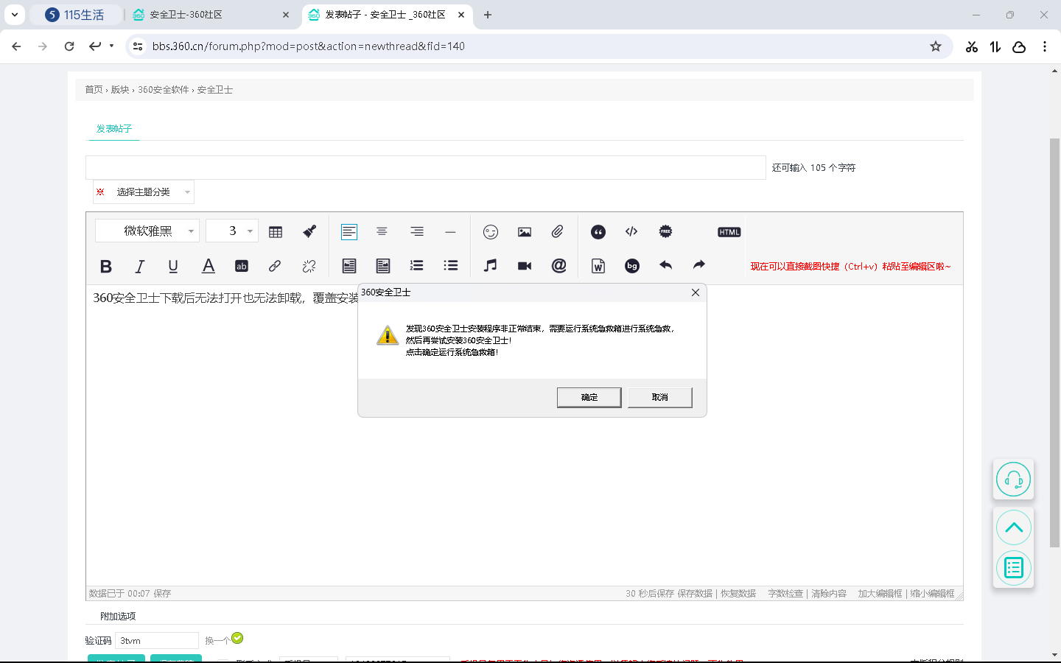The image size is (1061, 663).
Task: Remove link with the unlink icon
Action: 309,266
